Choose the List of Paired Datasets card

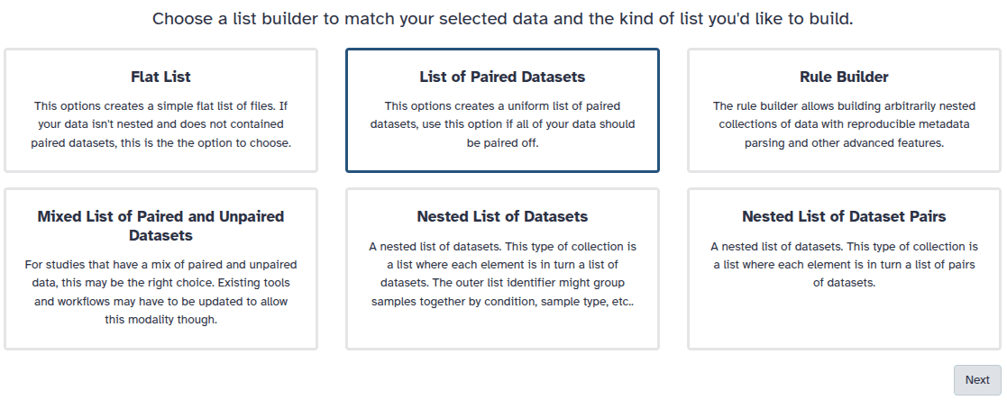502,158
